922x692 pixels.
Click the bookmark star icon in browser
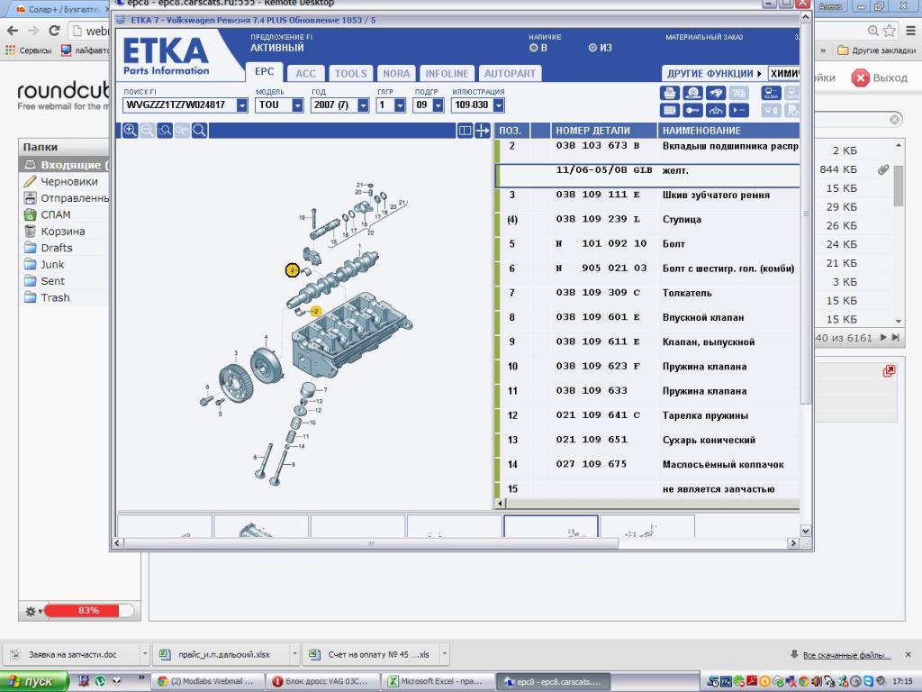(x=889, y=31)
